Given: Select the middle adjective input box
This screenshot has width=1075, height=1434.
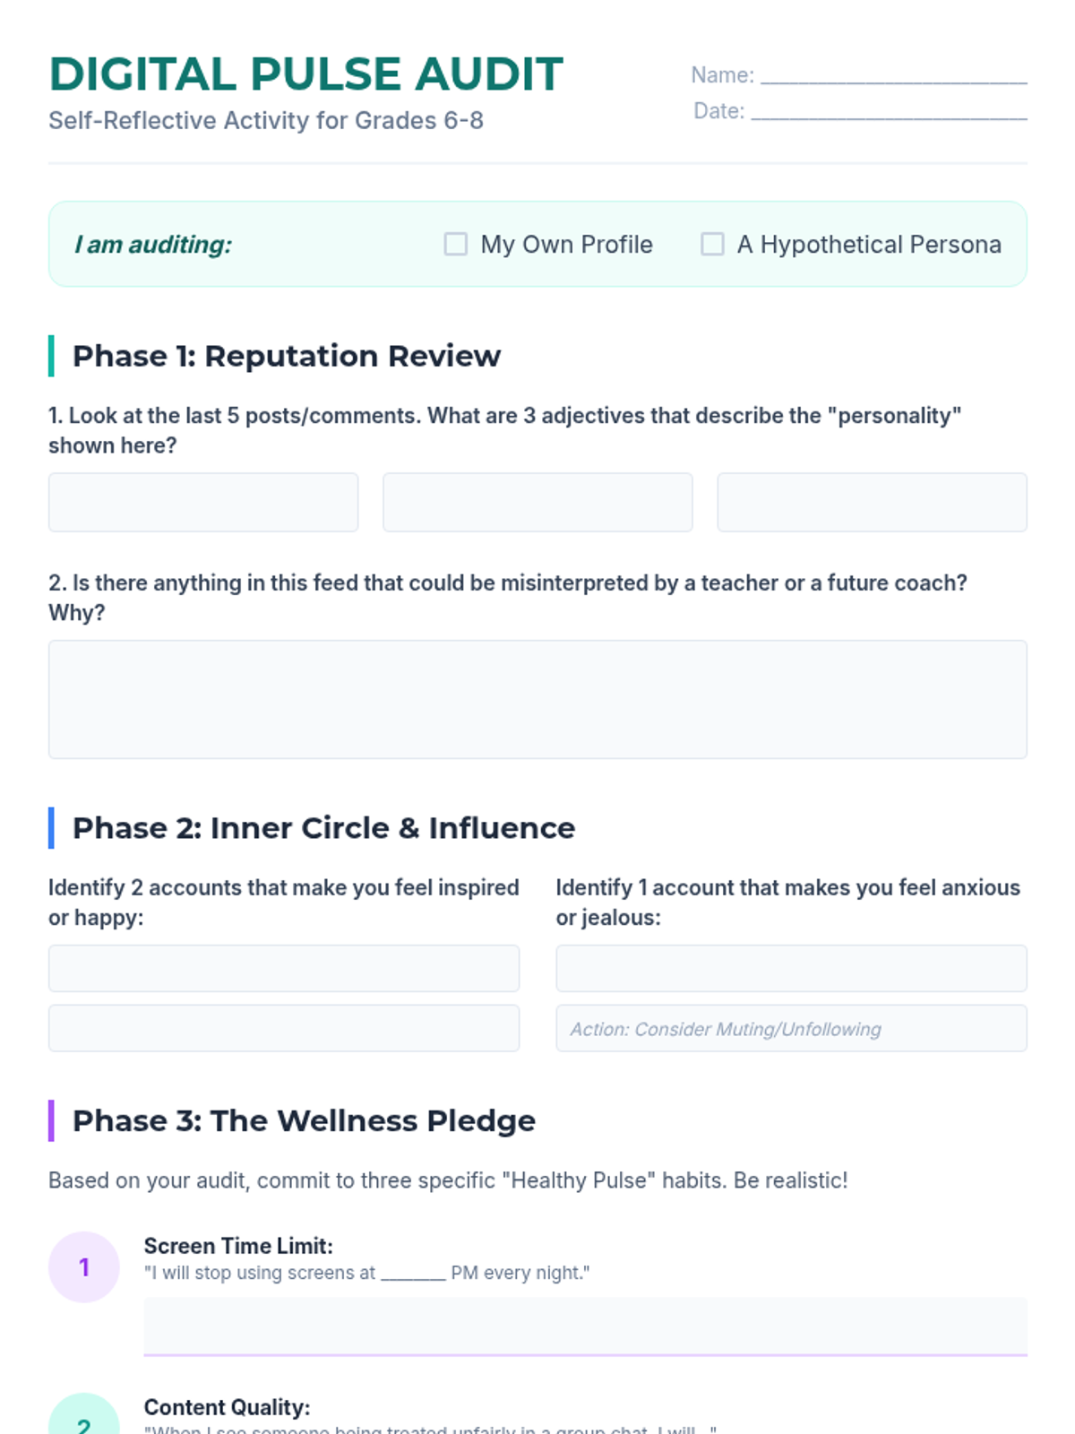Looking at the screenshot, I should click(x=537, y=503).
